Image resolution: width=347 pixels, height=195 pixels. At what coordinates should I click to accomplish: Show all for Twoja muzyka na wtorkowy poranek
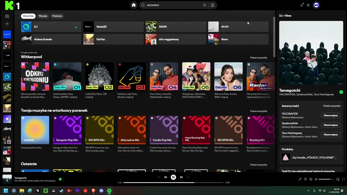click(x=259, y=111)
